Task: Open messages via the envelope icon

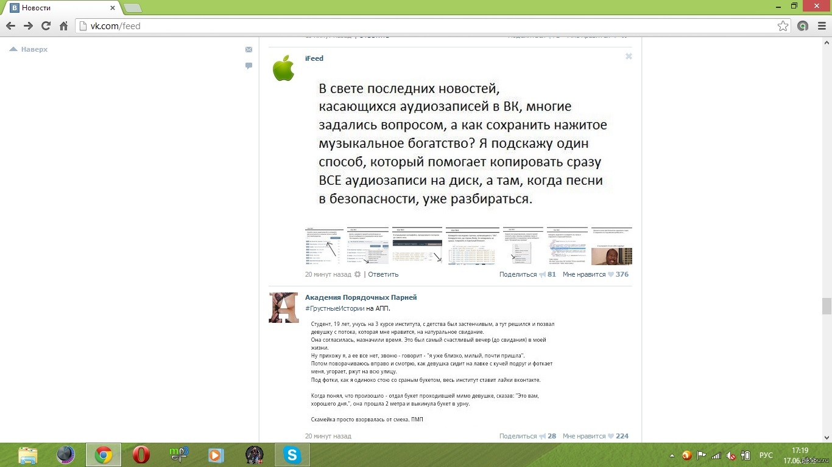Action: pyautogui.click(x=249, y=50)
